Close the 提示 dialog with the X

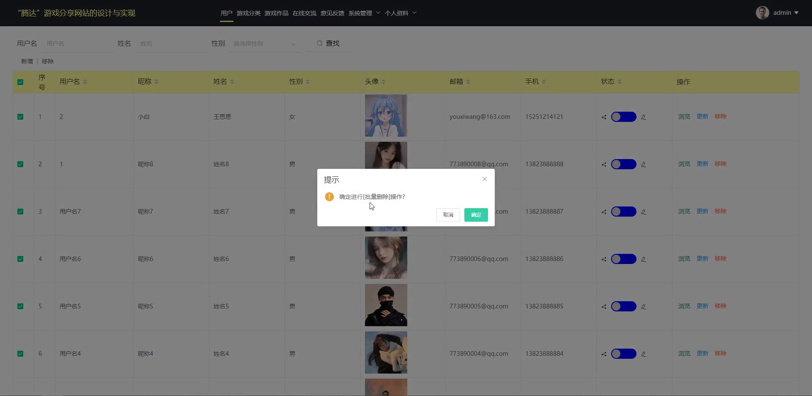tap(485, 179)
